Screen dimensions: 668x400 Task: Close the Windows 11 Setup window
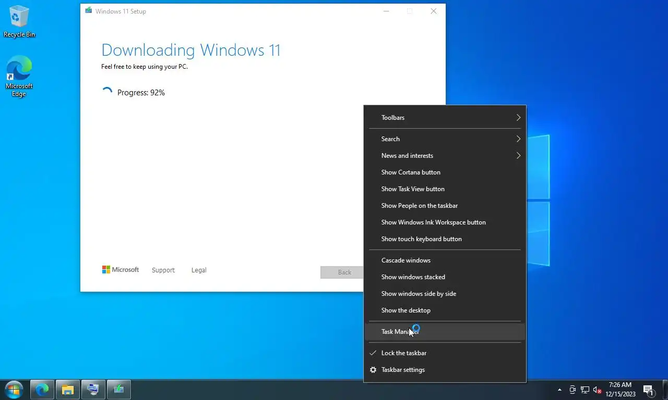pyautogui.click(x=433, y=11)
